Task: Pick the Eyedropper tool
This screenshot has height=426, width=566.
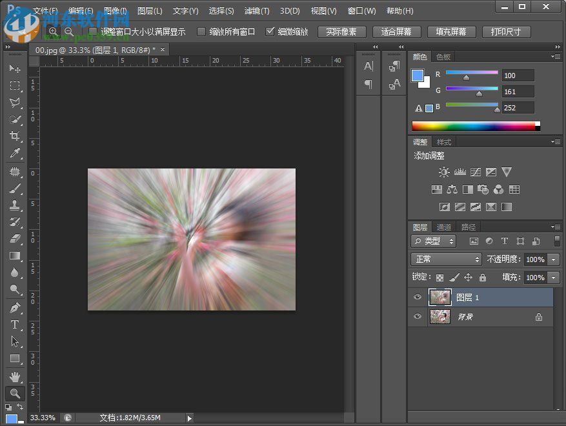Action: pos(15,153)
